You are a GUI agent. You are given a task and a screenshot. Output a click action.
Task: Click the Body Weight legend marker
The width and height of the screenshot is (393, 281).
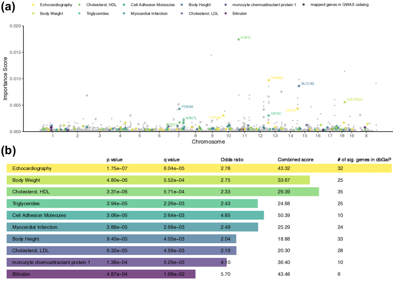[x=34, y=13]
